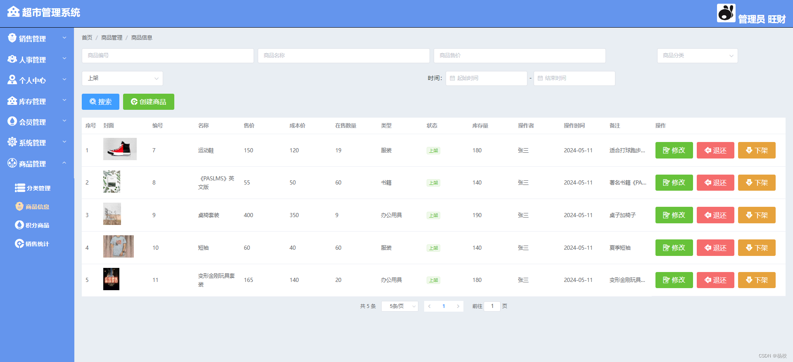Click 修改 for 《PASLMS》英文版 row
Screen dimensions: 793x362
click(674, 182)
